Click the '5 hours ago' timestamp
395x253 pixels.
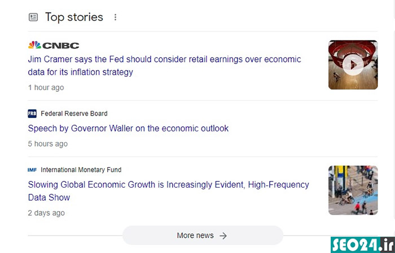48,144
